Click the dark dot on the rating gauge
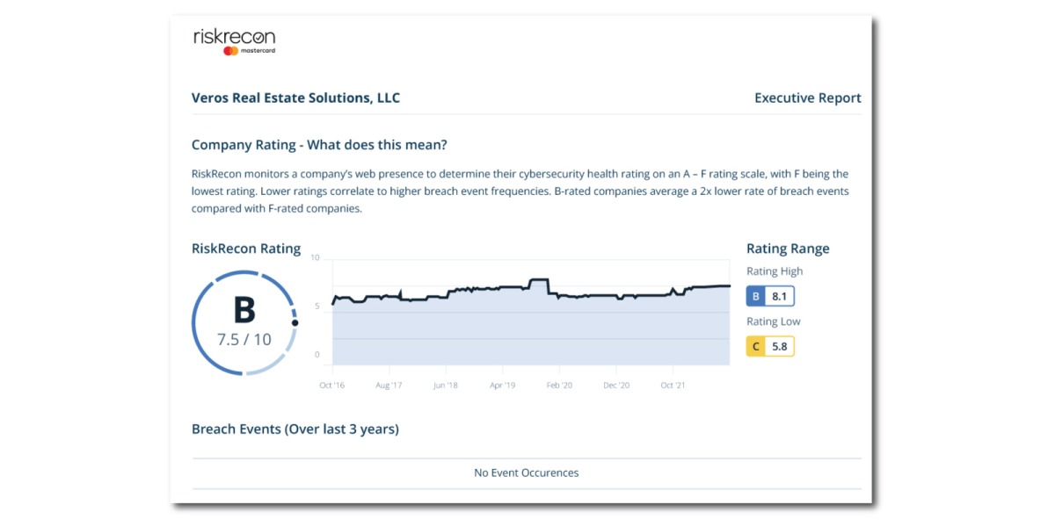 295,323
